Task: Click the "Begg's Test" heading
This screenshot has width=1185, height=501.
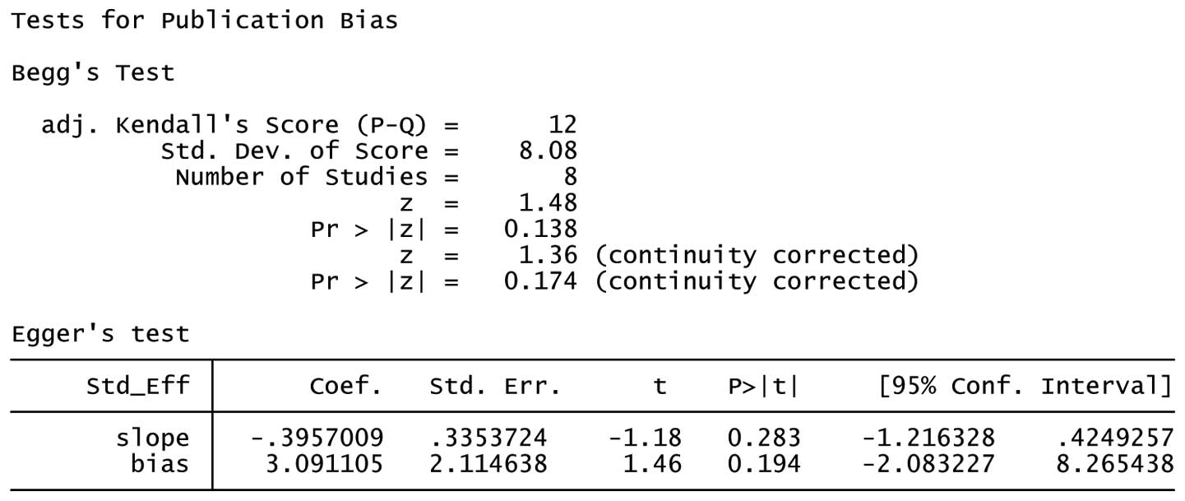Action: (93, 73)
